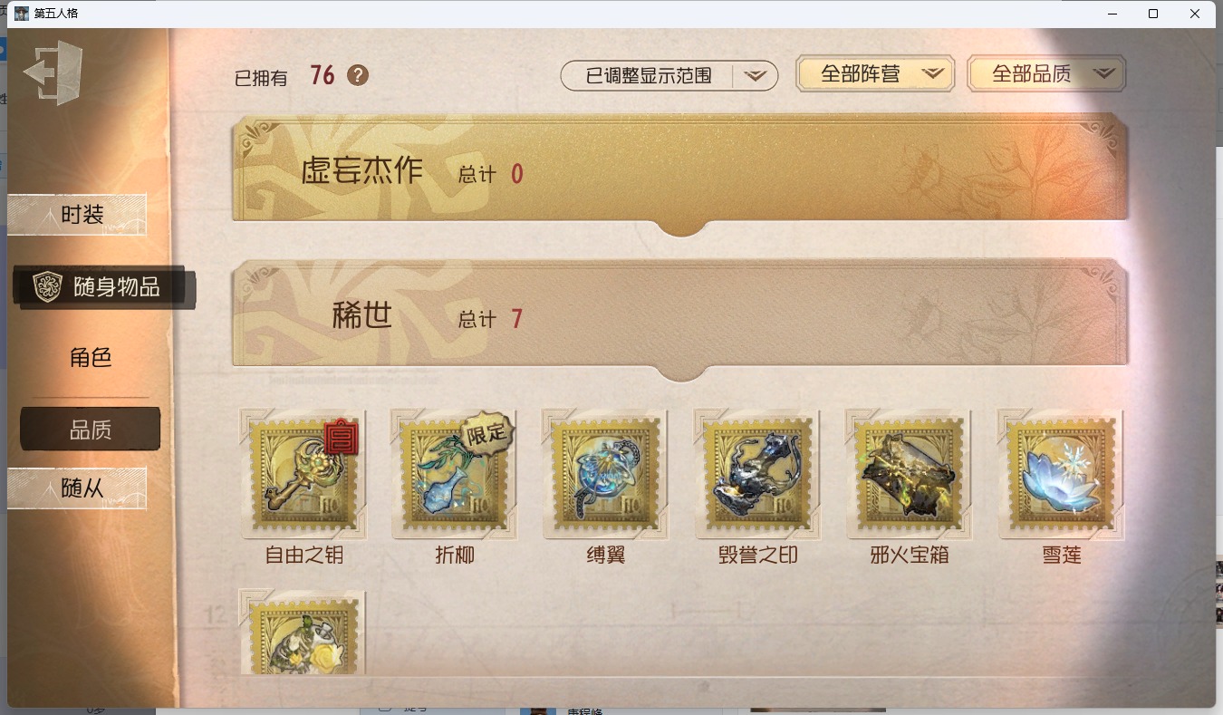Click the shield icon beside 随身物品
The width and height of the screenshot is (1223, 715).
(47, 287)
